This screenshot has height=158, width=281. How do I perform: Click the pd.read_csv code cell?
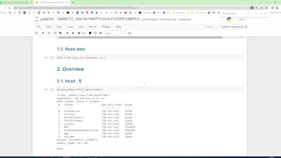tap(150, 58)
